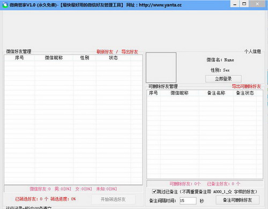Click the 性别: Sex text
The image size is (268, 209).
(220, 70)
